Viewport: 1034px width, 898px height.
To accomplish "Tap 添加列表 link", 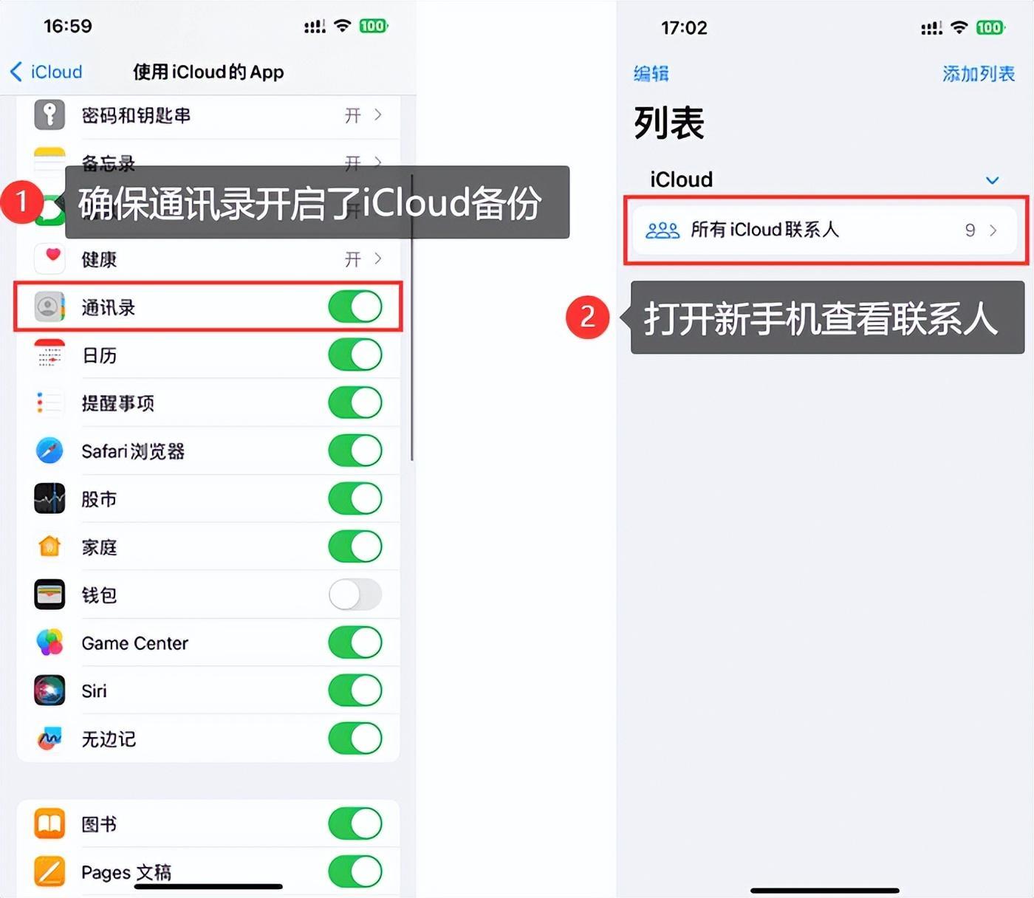I will pyautogui.click(x=979, y=74).
